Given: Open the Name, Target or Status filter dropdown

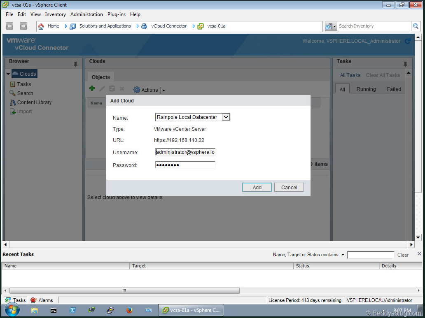Looking at the screenshot, I should click(x=343, y=255).
